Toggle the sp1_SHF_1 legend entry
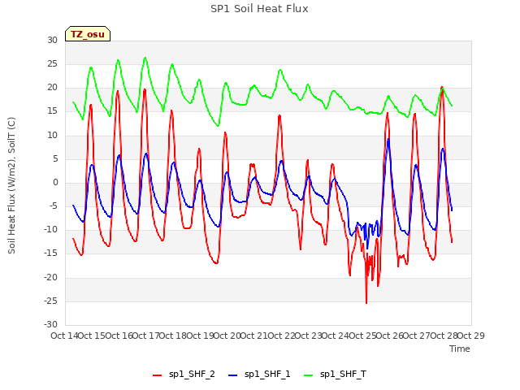This screenshot has height=390, width=520. [259, 375]
